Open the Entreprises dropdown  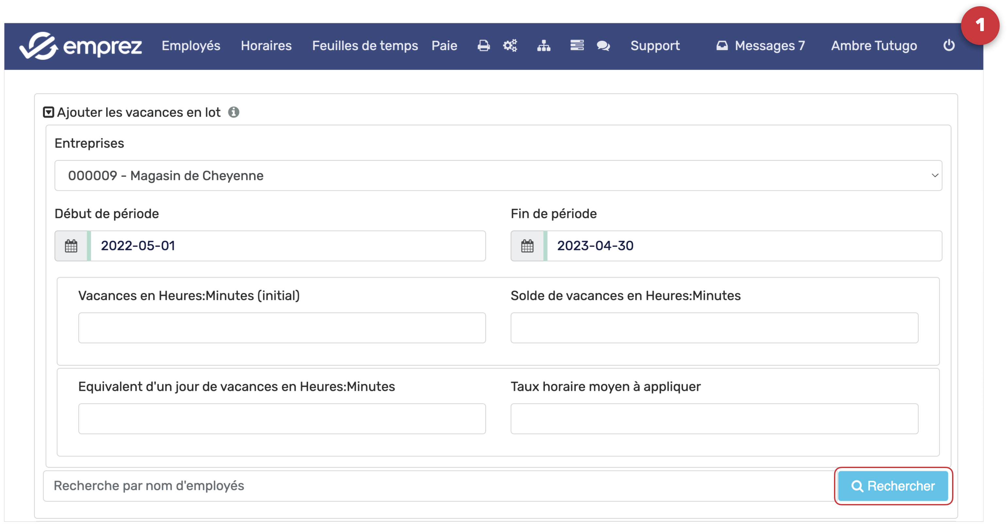pyautogui.click(x=498, y=175)
